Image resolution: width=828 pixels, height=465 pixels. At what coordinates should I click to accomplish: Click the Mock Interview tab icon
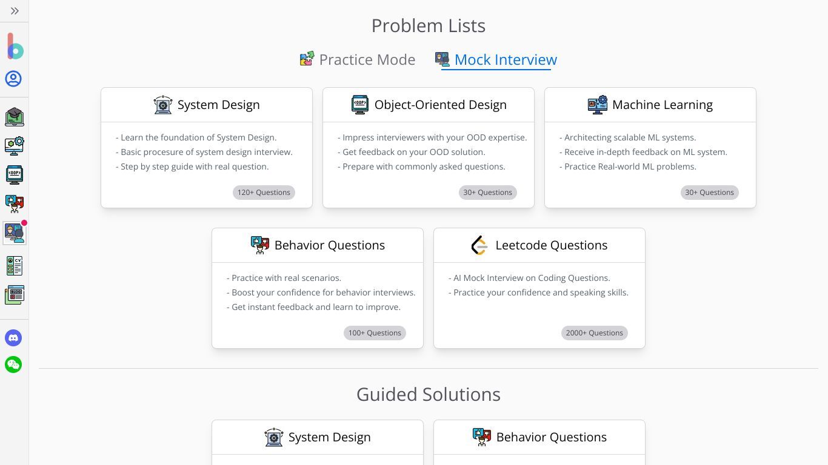point(442,59)
